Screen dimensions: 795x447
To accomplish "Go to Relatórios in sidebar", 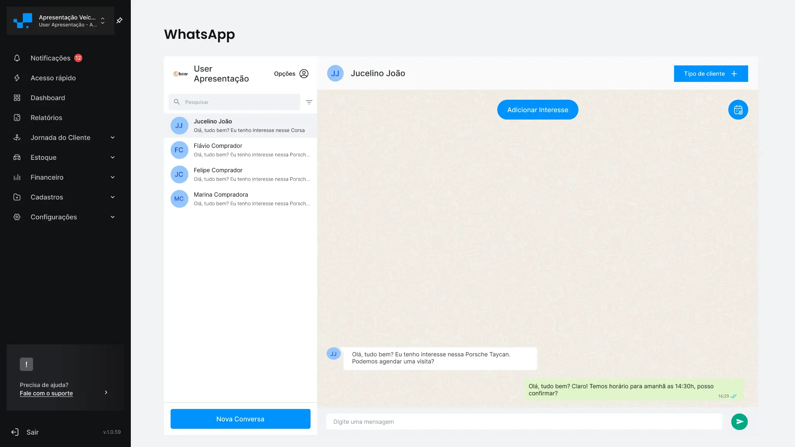I will point(46,118).
